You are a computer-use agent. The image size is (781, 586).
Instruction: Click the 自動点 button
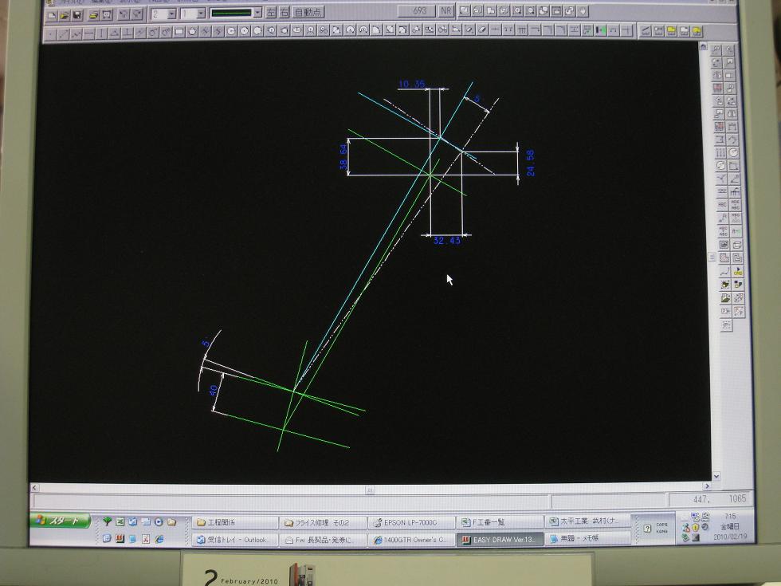pyautogui.click(x=308, y=13)
